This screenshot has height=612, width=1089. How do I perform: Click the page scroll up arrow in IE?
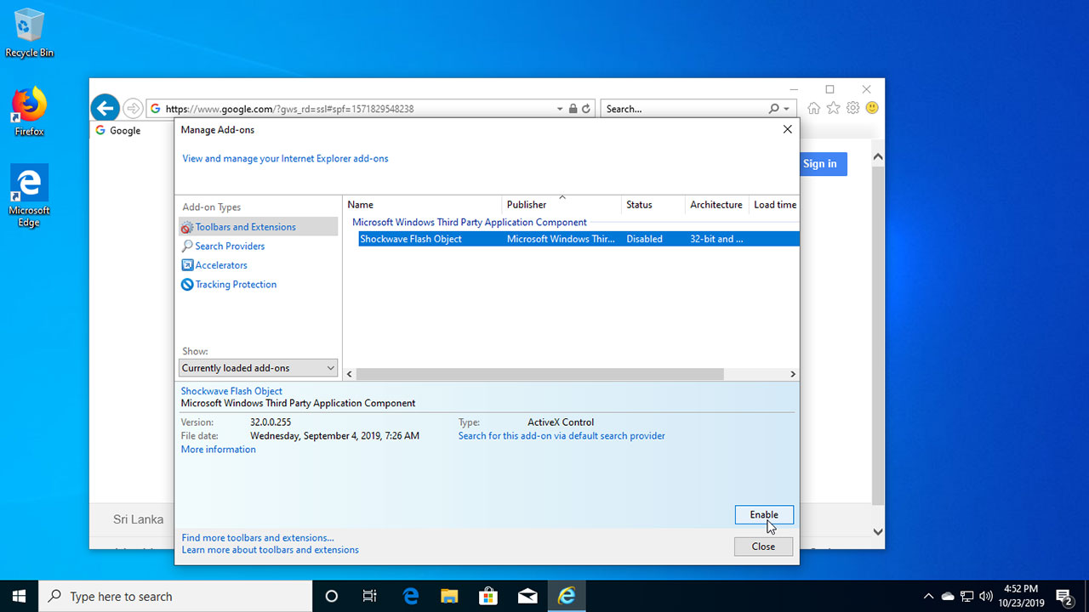pyautogui.click(x=878, y=157)
